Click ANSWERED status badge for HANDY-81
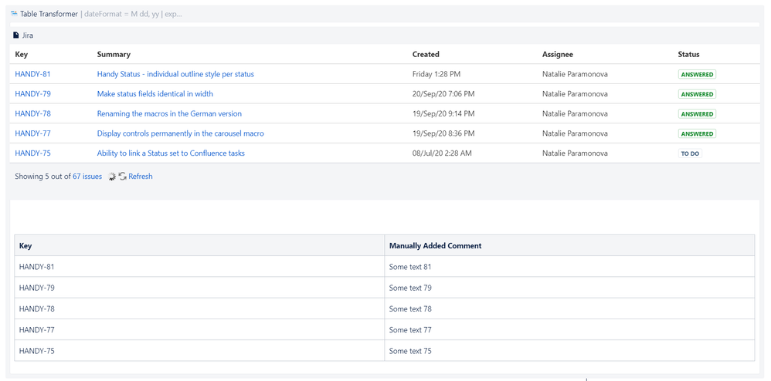This screenshot has height=381, width=771. tap(697, 75)
